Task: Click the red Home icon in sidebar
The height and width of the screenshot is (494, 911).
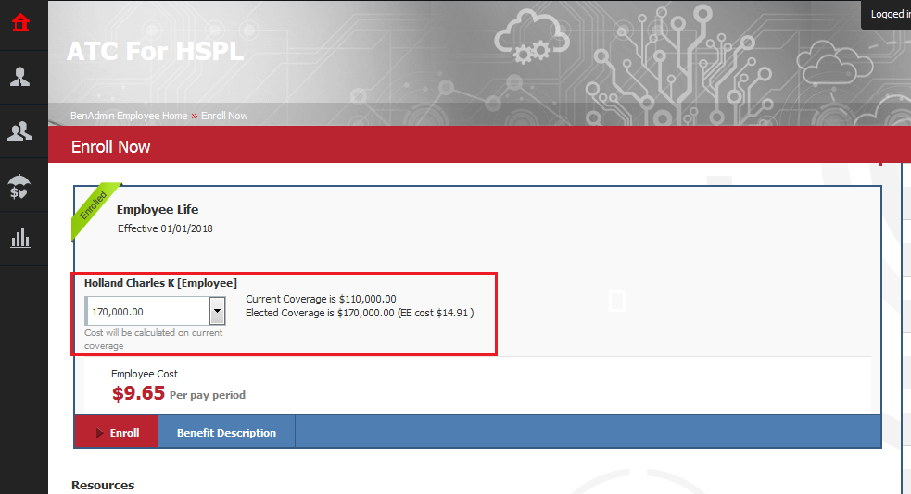Action: 20,22
